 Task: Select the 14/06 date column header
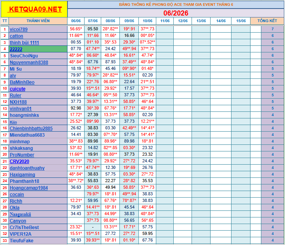coord(221,21)
